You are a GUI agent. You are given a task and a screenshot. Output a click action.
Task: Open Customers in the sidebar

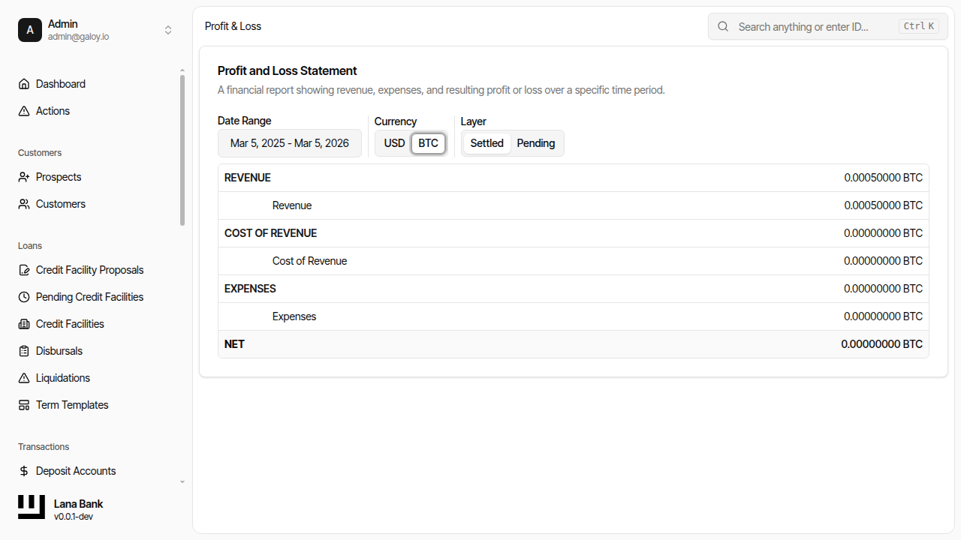click(60, 204)
